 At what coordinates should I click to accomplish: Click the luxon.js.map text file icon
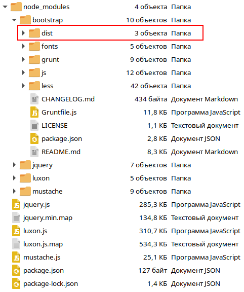[x=16, y=244]
